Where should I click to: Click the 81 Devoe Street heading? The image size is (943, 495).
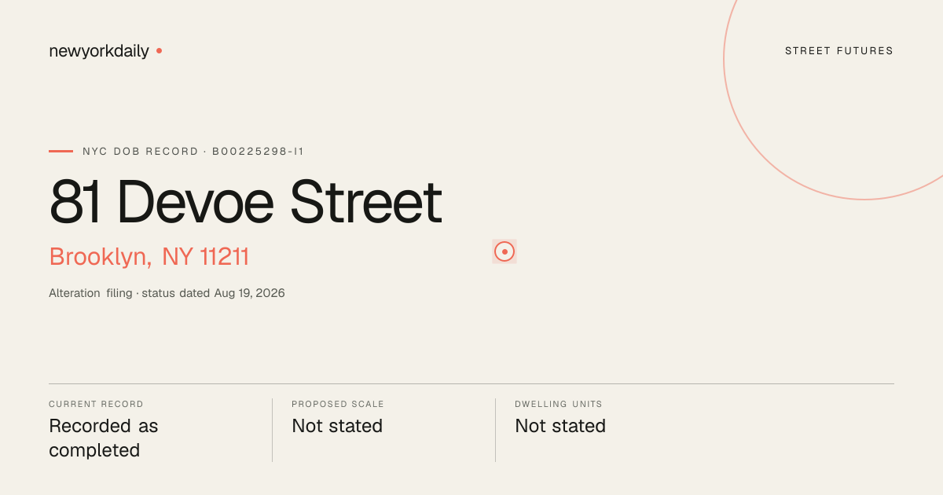tap(245, 202)
